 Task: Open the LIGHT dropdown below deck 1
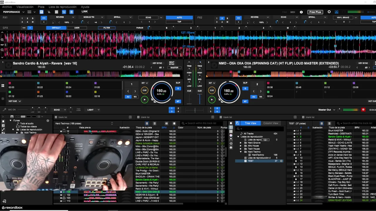[93, 110]
